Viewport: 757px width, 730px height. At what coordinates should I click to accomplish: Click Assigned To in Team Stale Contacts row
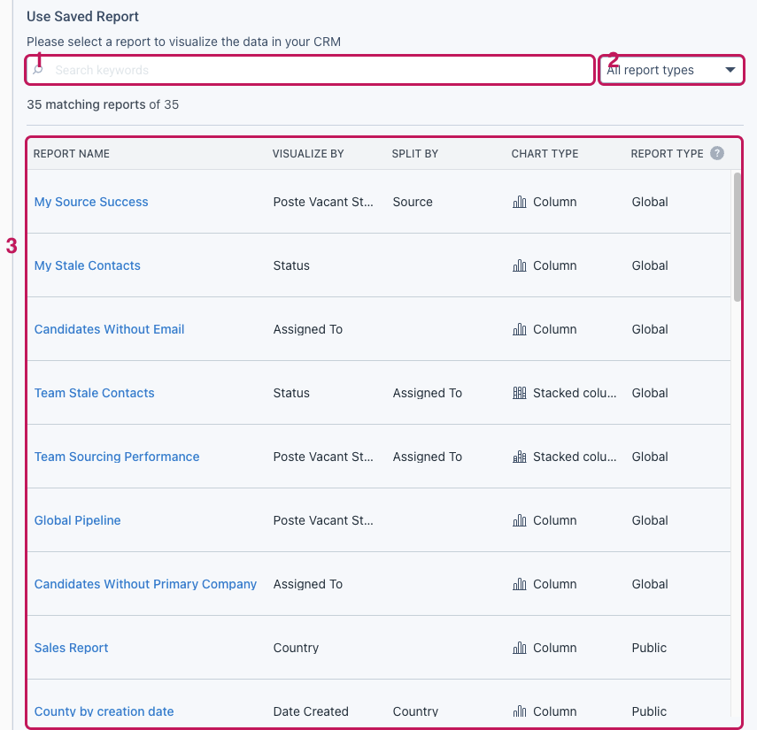(428, 393)
